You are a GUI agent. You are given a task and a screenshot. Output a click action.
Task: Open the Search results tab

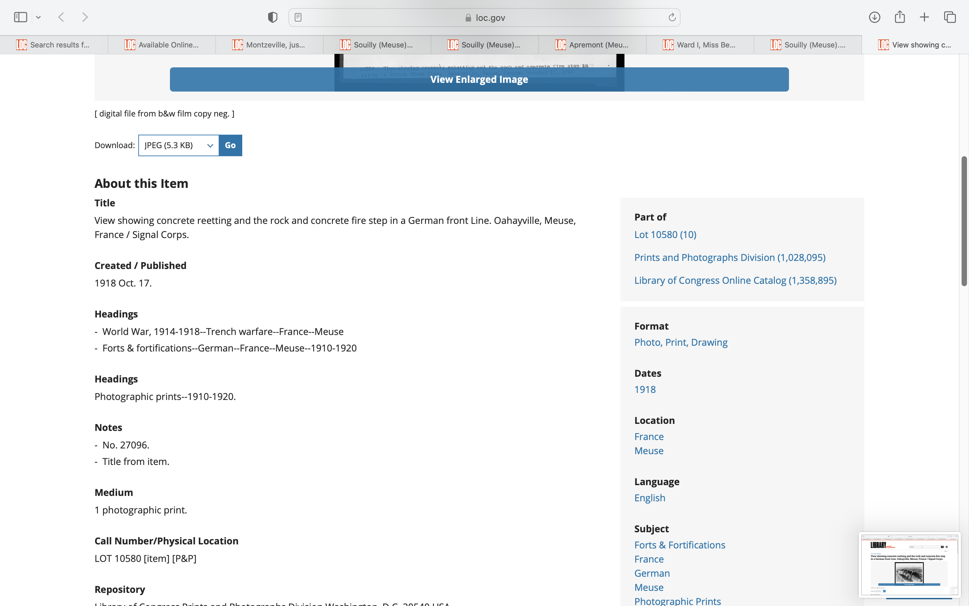pos(53,45)
